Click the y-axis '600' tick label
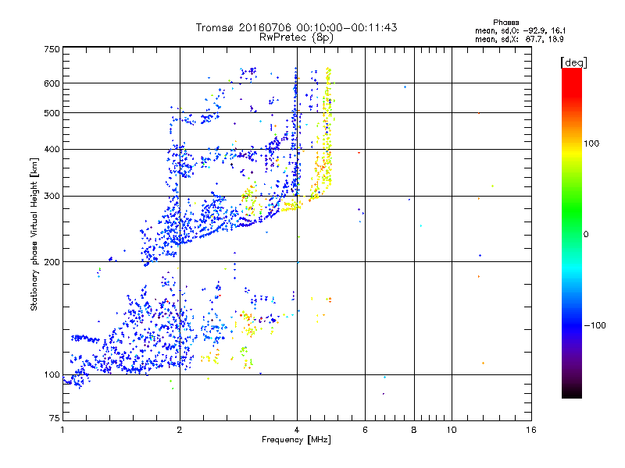625x468 pixels. 52,83
